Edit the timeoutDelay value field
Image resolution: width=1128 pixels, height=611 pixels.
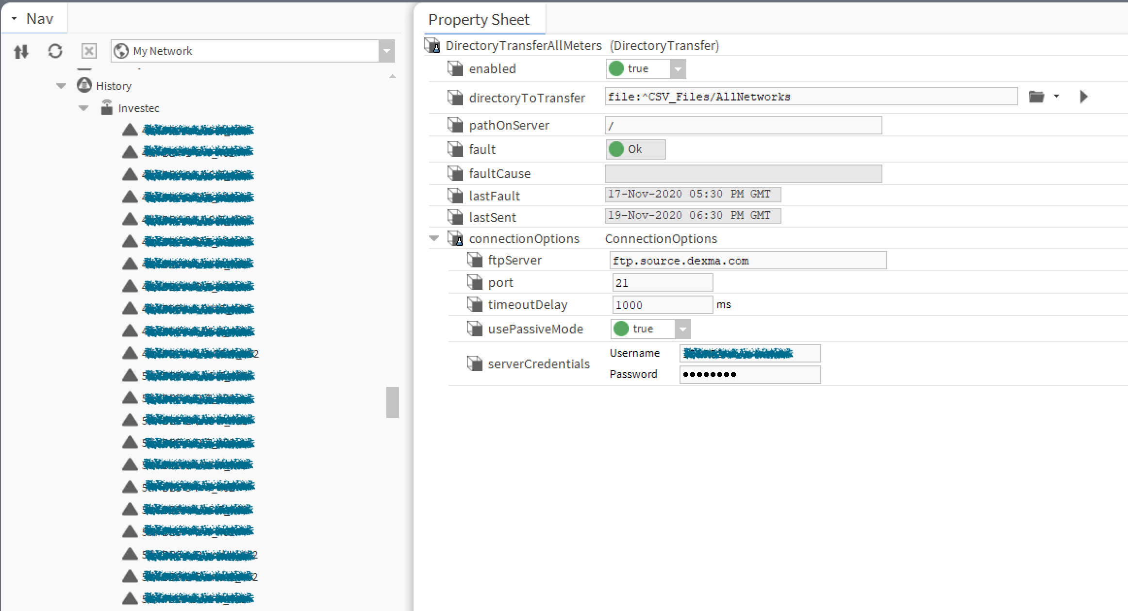click(663, 305)
